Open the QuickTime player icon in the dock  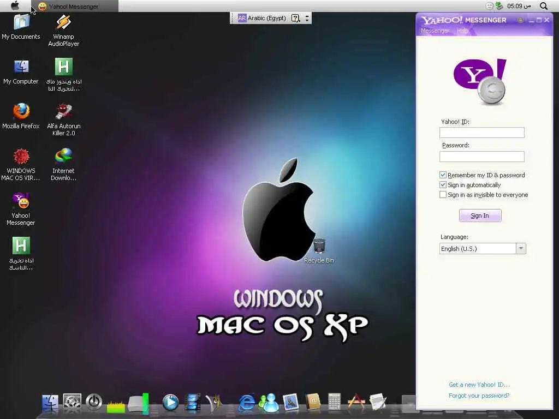point(170,403)
